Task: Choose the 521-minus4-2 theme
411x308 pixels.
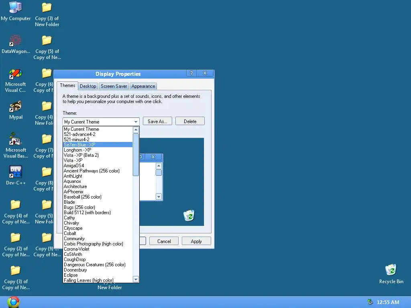Action: tap(98, 140)
